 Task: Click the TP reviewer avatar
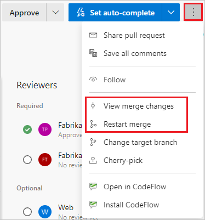pyautogui.click(x=45, y=129)
